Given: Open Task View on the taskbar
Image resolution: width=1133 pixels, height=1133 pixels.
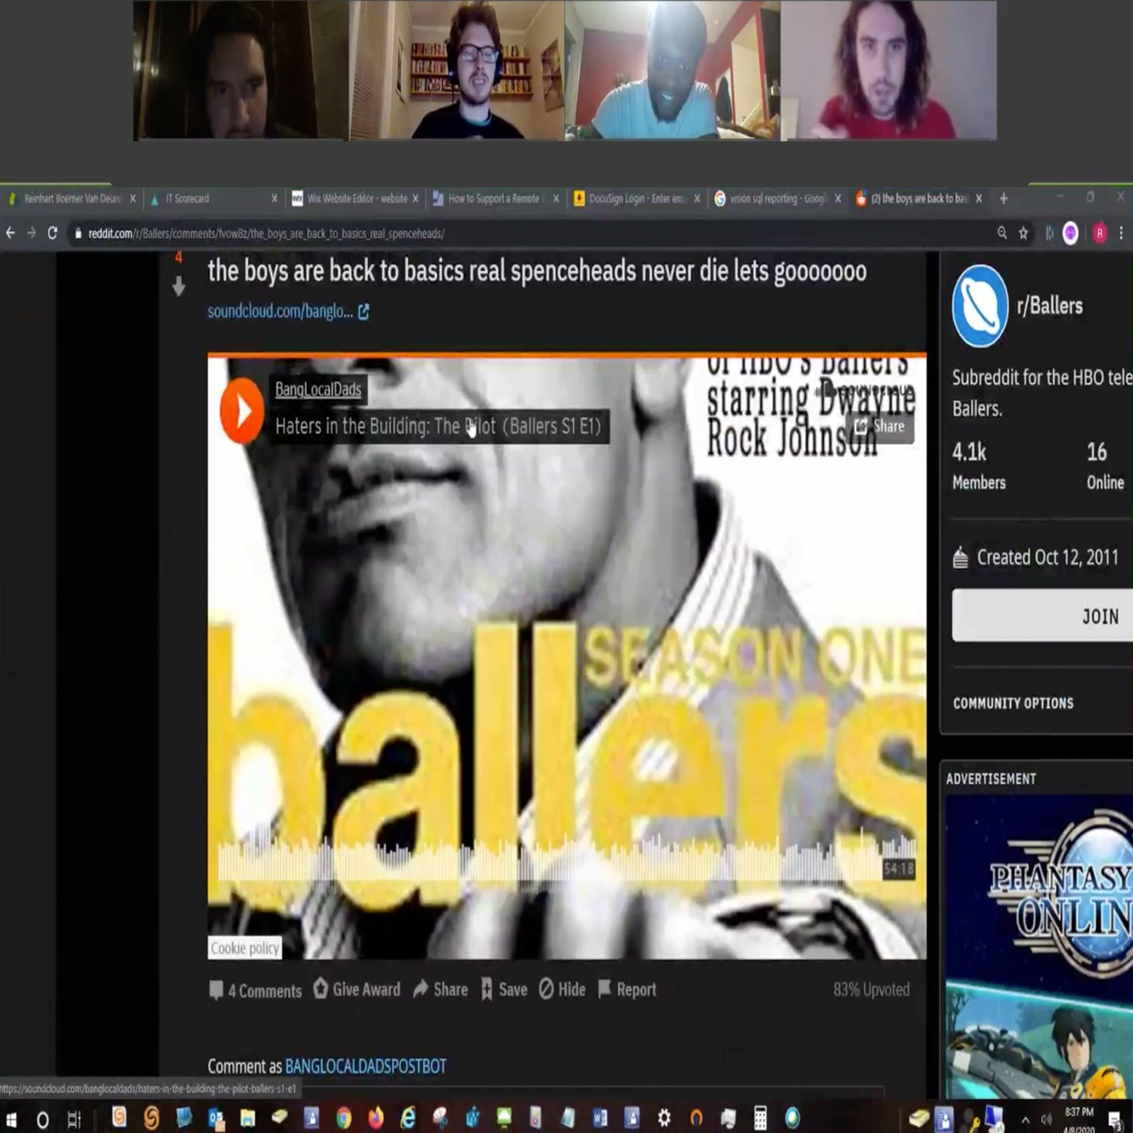Looking at the screenshot, I should [74, 1119].
